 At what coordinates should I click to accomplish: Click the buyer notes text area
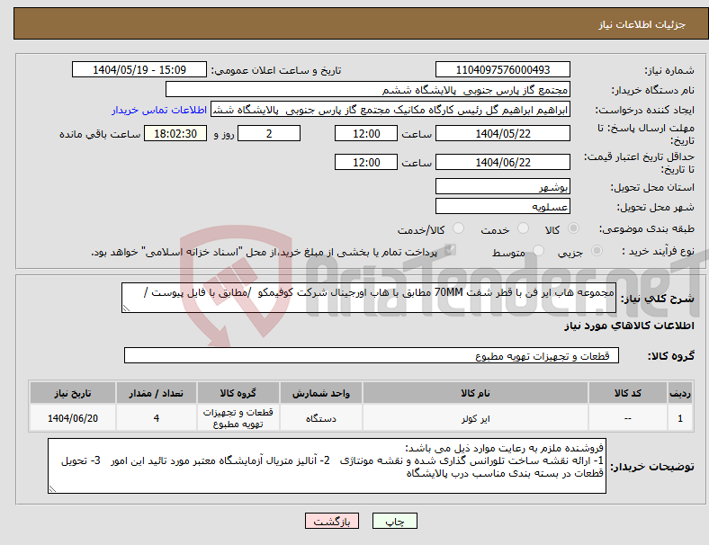(x=327, y=466)
